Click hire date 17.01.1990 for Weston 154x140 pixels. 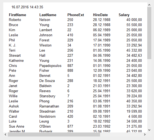pyautogui.click(x=102, y=45)
